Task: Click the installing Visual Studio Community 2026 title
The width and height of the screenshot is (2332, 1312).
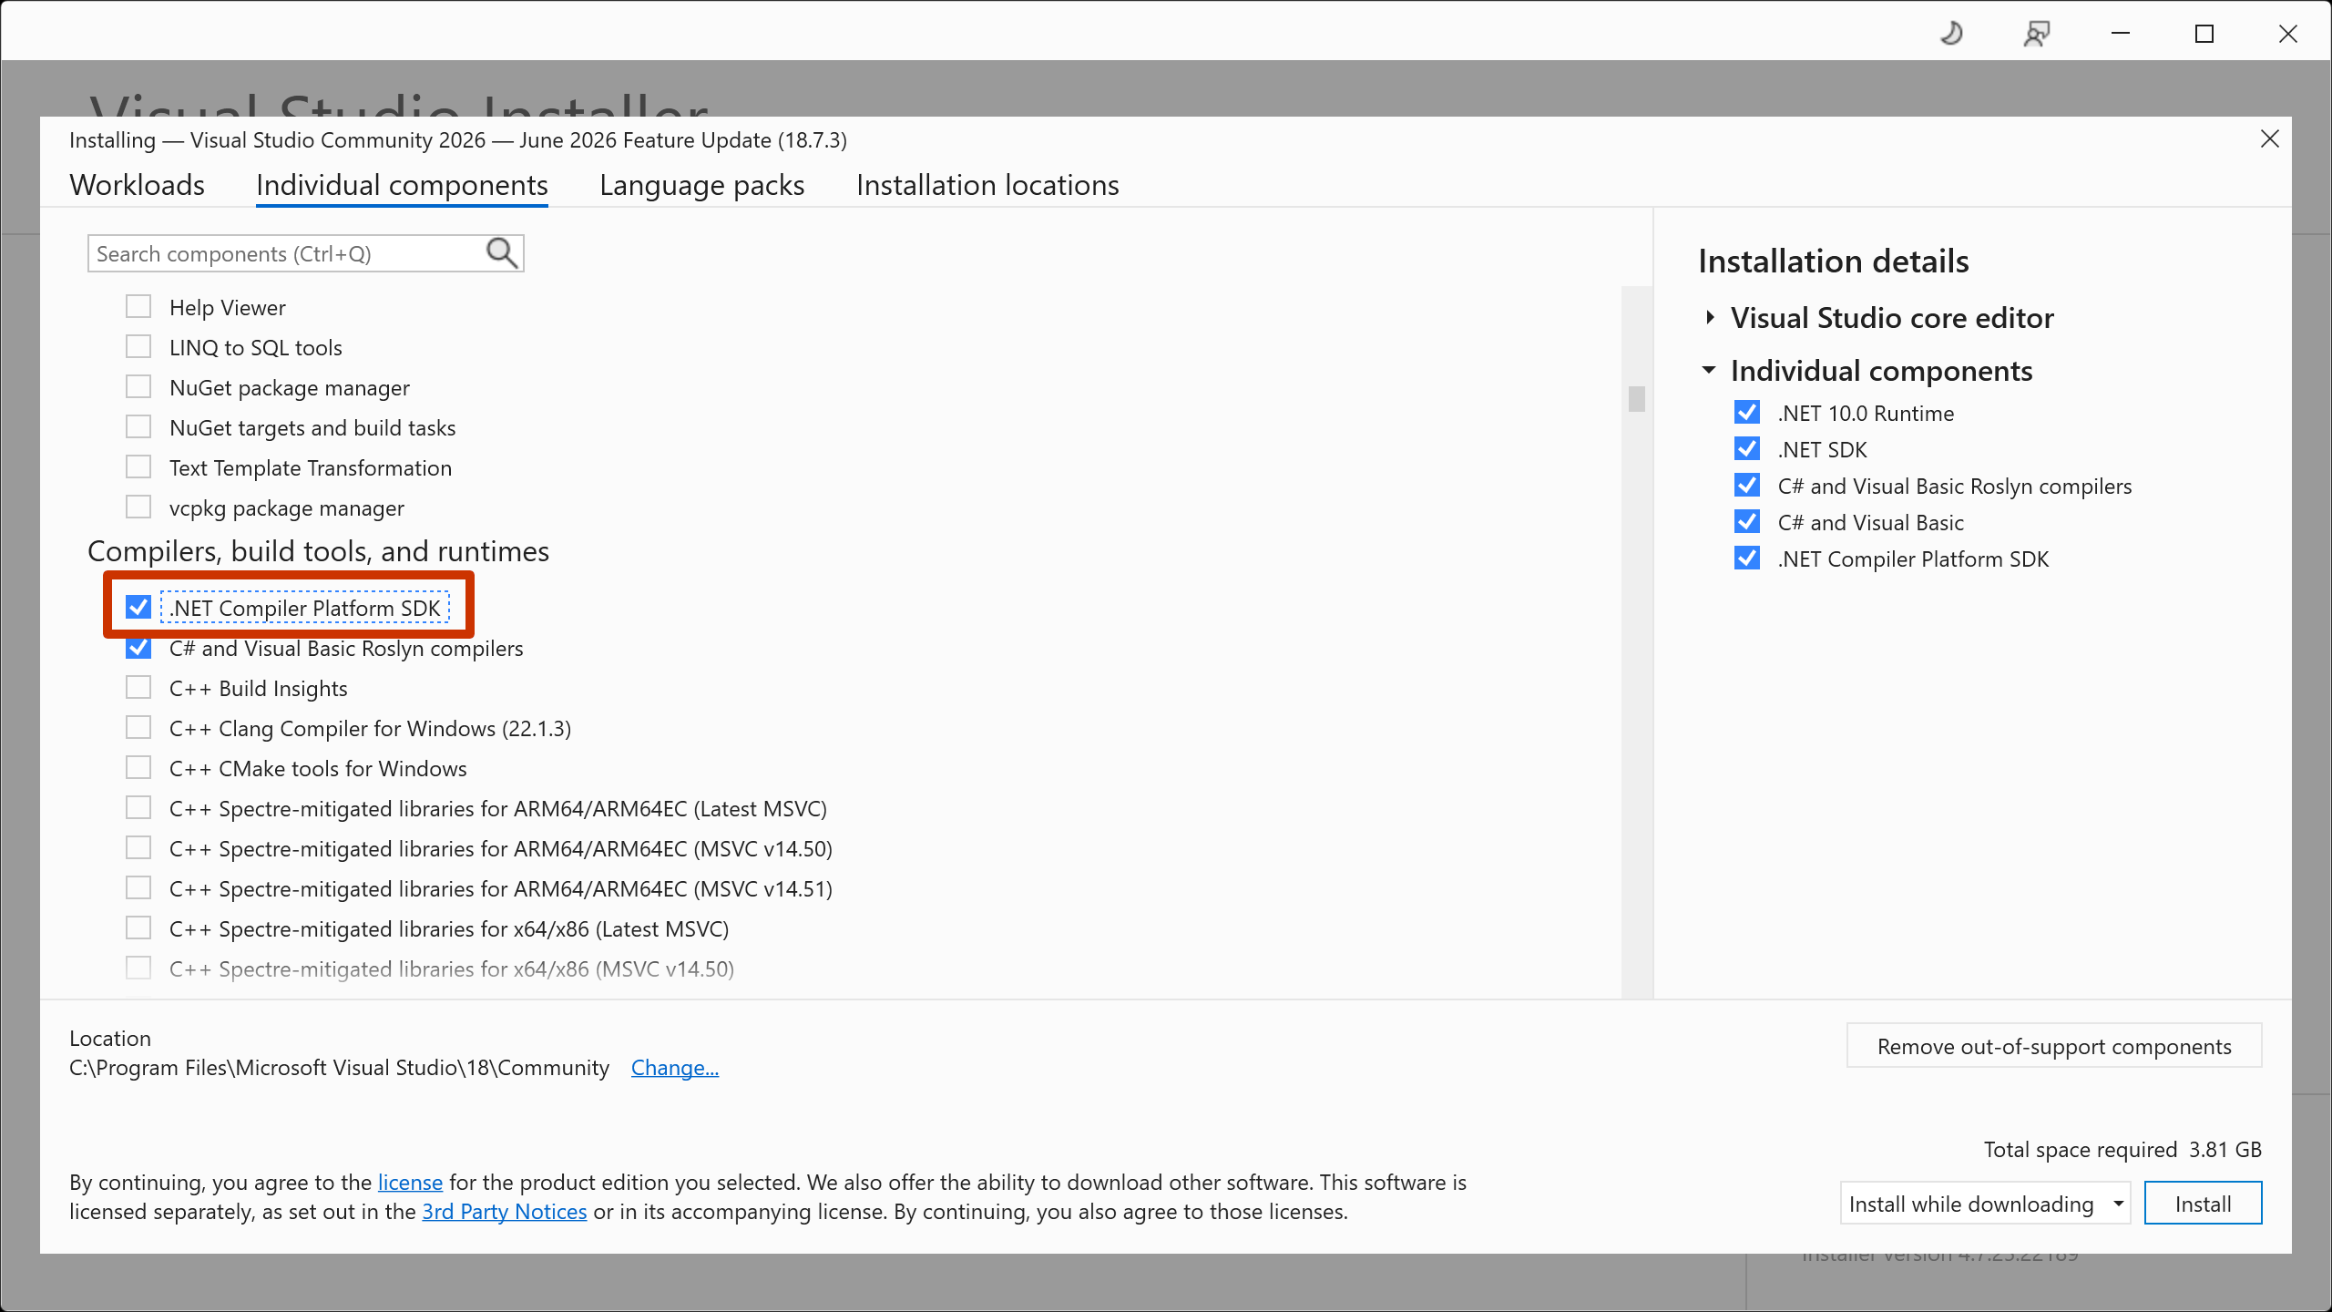Action: (458, 140)
